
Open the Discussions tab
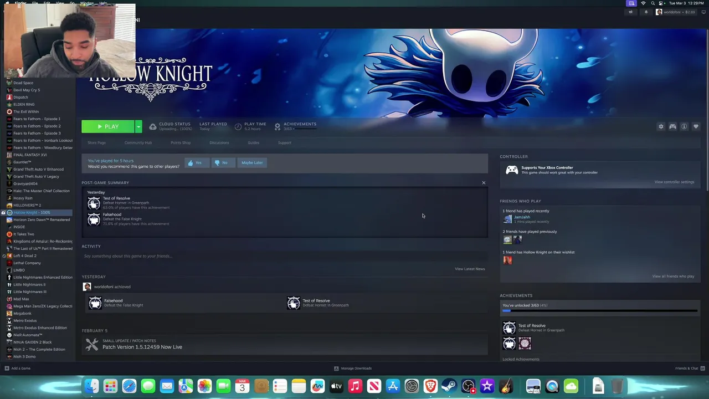[x=219, y=143]
